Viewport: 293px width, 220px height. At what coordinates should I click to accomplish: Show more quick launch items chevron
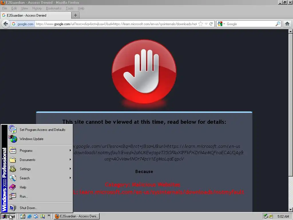(x=49, y=215)
